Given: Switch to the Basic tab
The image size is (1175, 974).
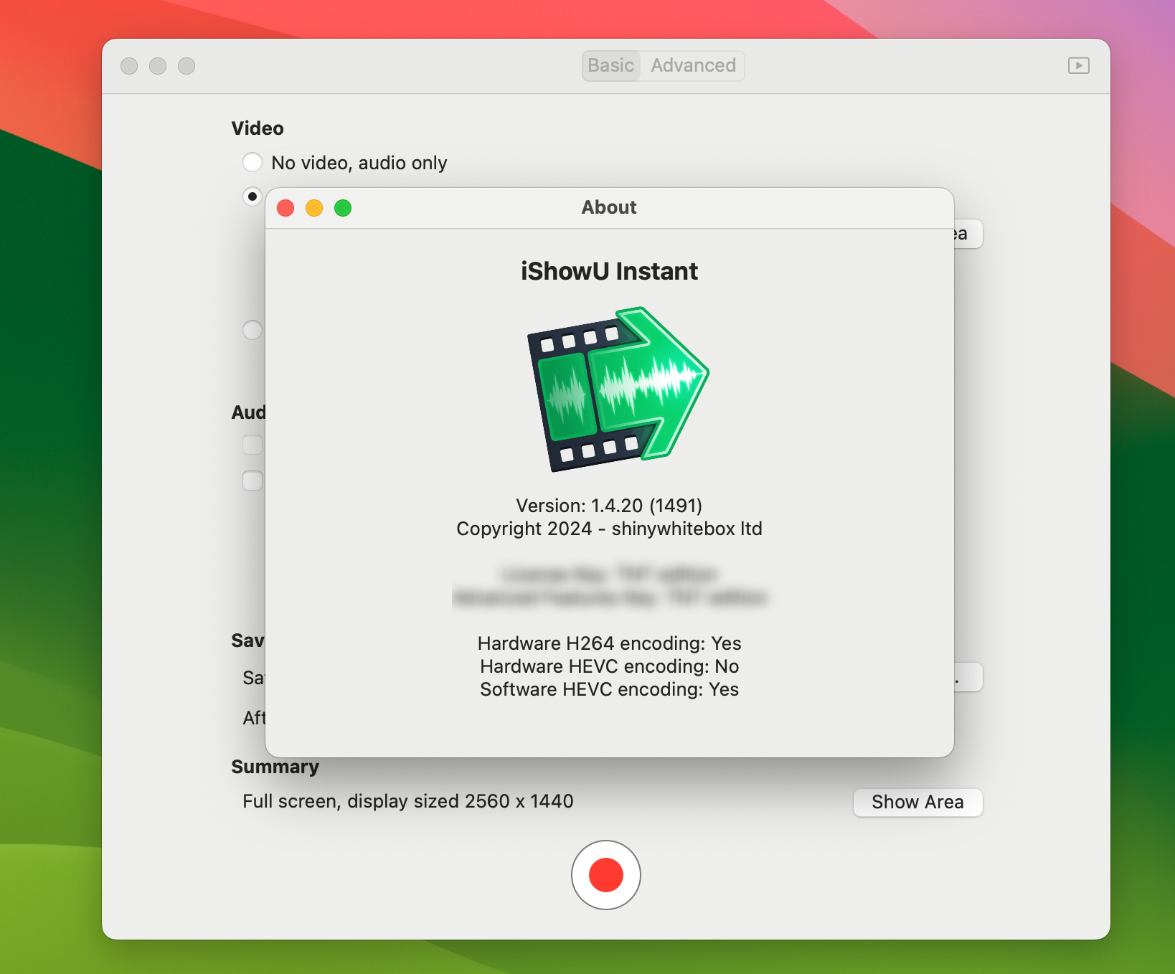Looking at the screenshot, I should click(610, 65).
